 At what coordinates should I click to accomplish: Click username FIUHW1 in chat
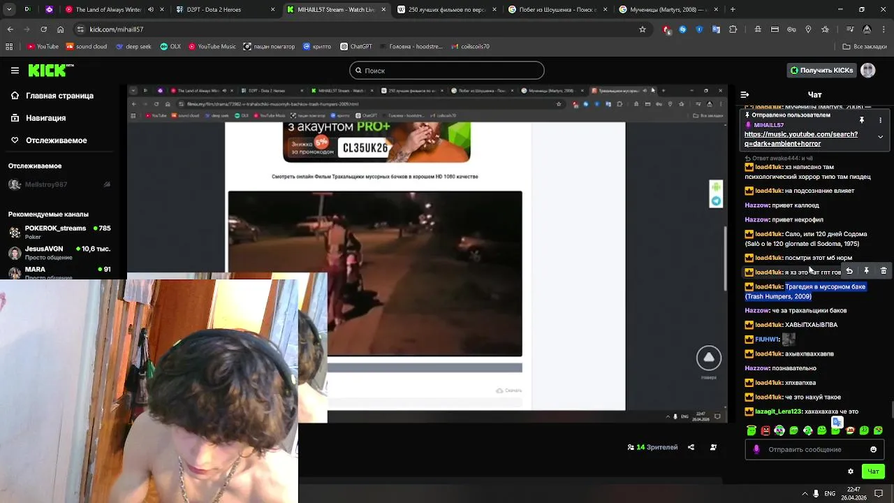point(766,340)
